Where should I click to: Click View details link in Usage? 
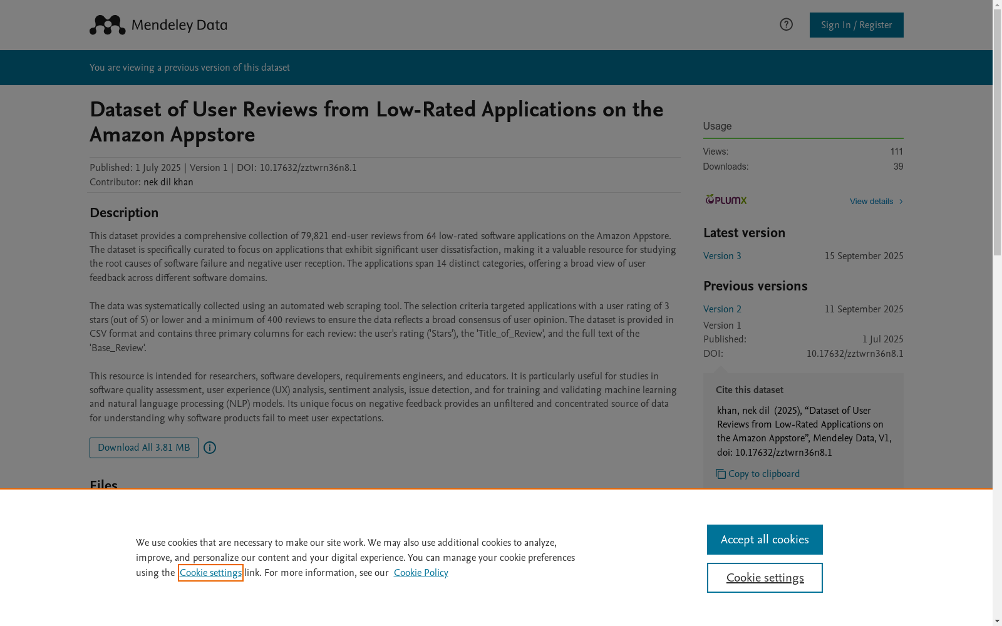[x=871, y=202]
